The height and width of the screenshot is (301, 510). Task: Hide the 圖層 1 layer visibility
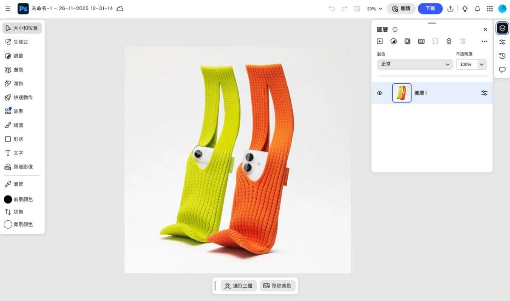pyautogui.click(x=380, y=93)
